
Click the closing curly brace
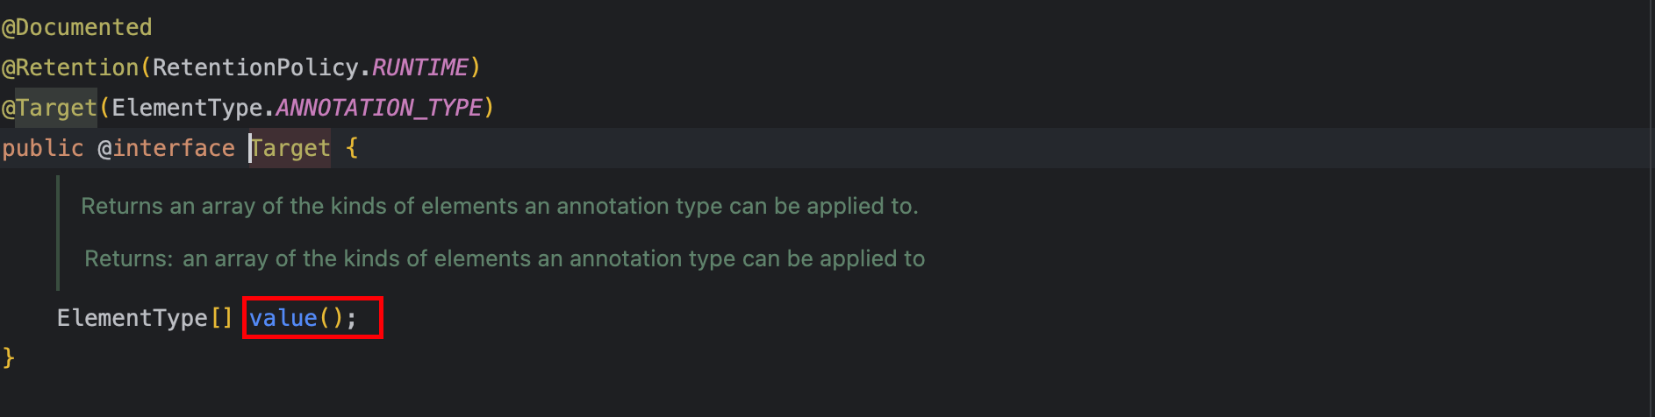(9, 357)
